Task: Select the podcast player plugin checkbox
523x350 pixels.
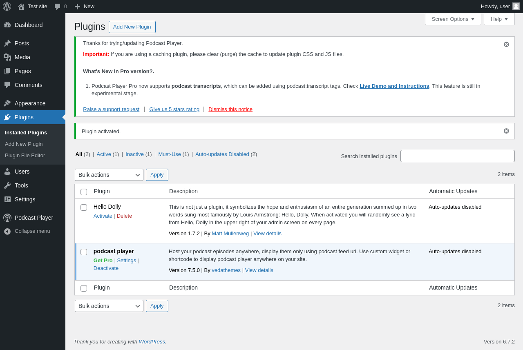Action: [84, 252]
